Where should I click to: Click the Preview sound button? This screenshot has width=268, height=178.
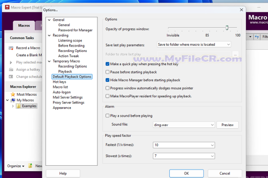tap(227, 125)
